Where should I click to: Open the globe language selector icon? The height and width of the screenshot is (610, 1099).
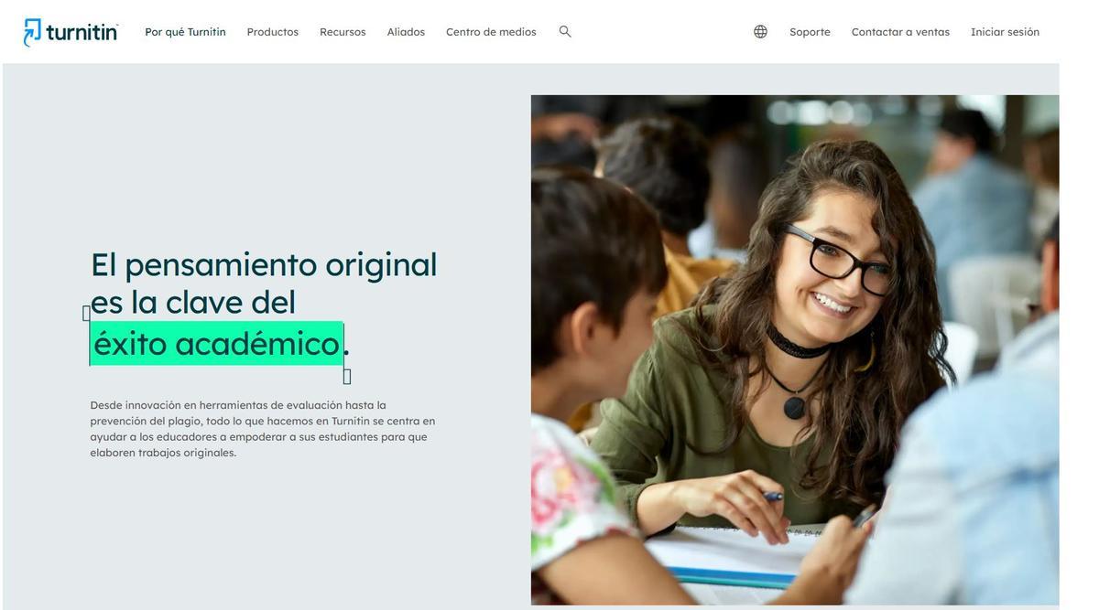(x=760, y=31)
